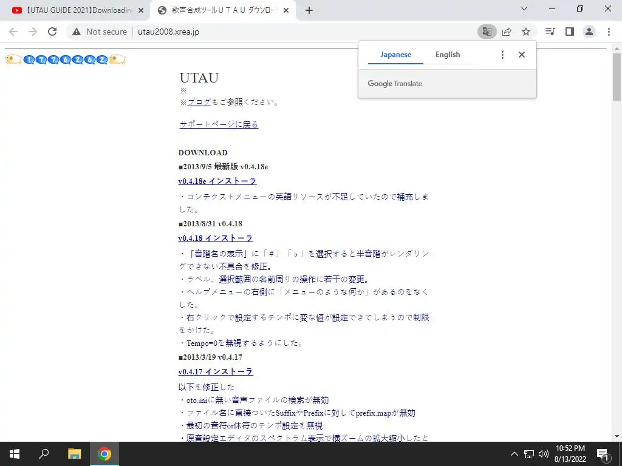Open the ブログ link
The height and width of the screenshot is (466, 622).
point(199,102)
